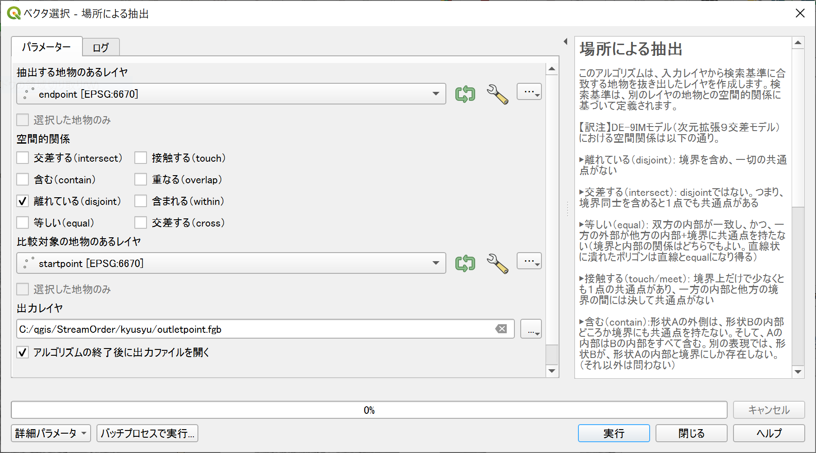This screenshot has width=816, height=453.
Task: Click the help panel scroll down arrow
Action: pyautogui.click(x=798, y=371)
